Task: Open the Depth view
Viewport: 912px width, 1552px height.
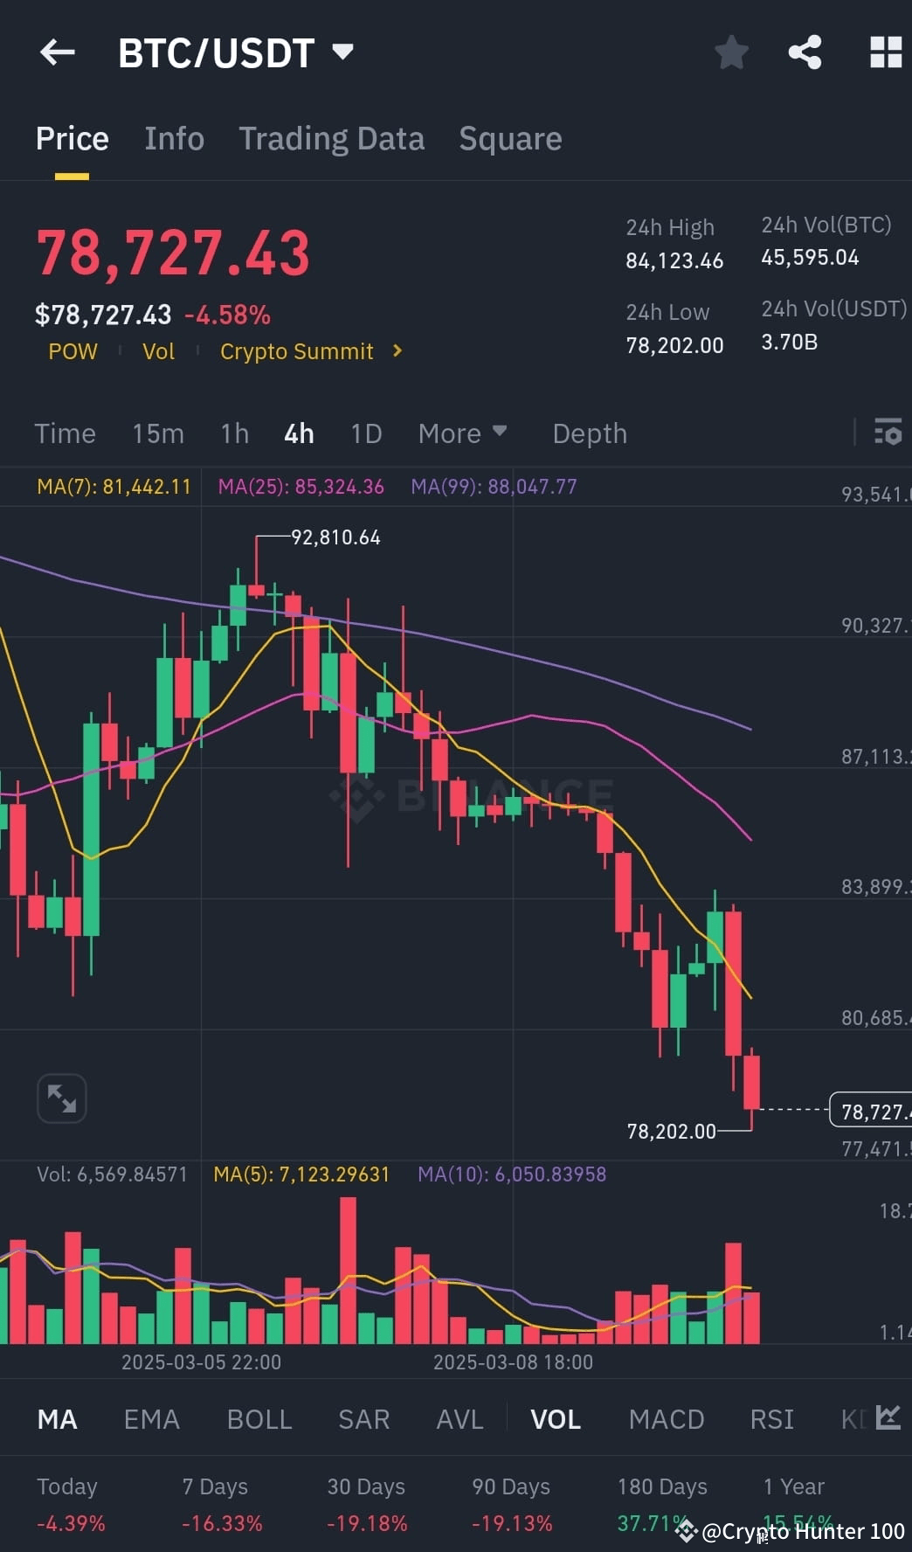Action: coord(589,433)
